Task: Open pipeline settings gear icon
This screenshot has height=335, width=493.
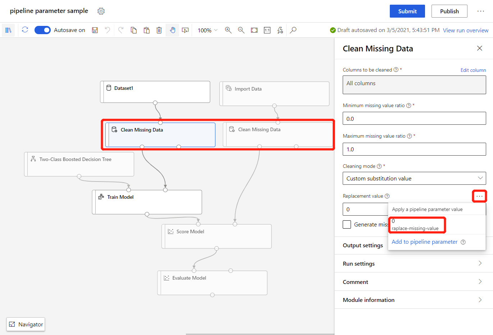Action: click(101, 11)
